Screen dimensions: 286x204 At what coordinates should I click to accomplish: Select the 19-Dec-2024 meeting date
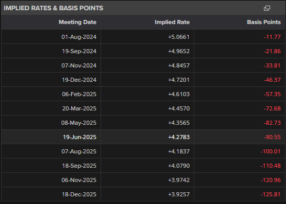[79, 80]
